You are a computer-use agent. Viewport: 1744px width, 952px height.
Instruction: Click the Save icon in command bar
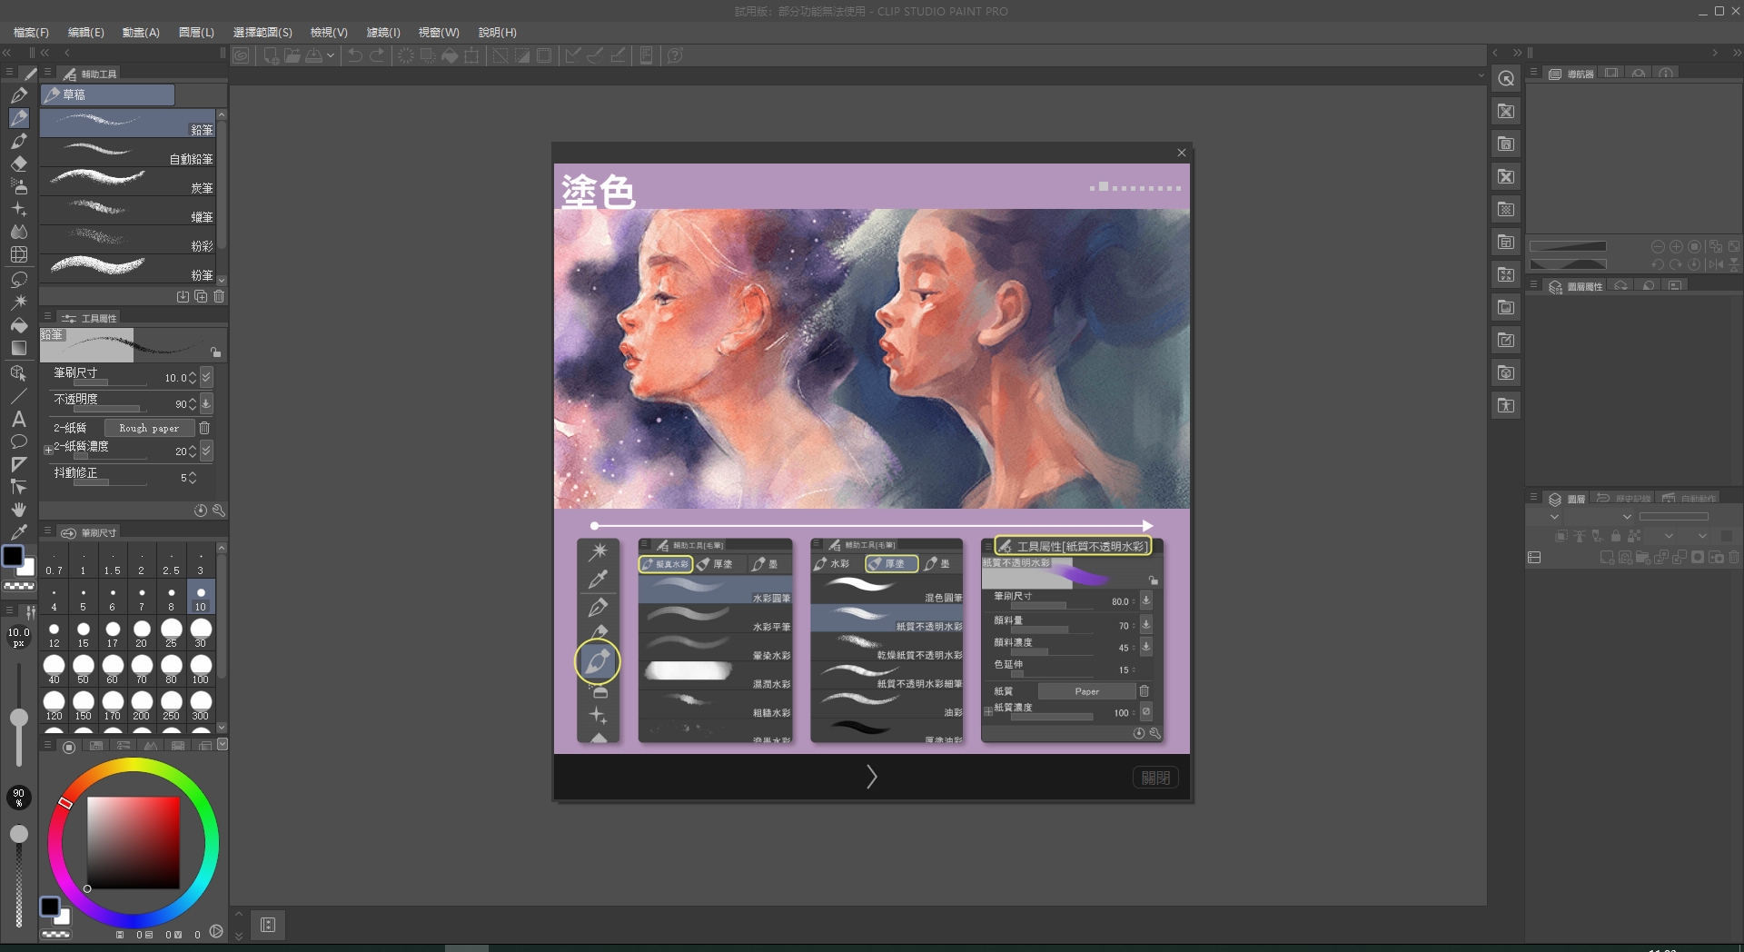coord(313,55)
